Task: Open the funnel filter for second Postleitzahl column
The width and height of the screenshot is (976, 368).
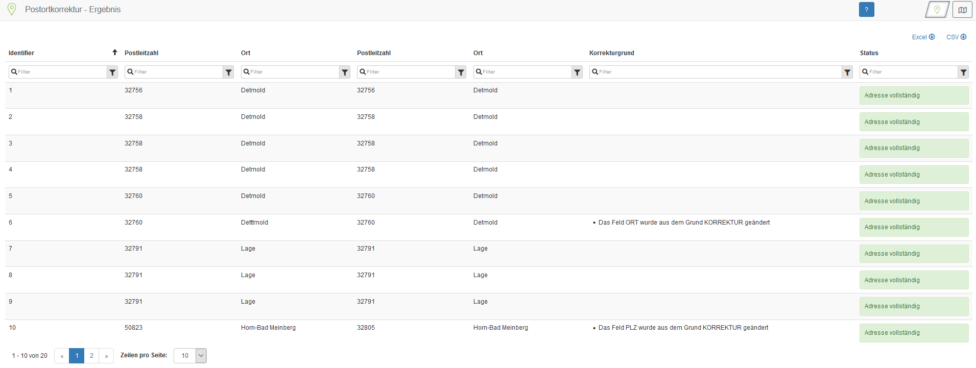Action: (x=461, y=72)
